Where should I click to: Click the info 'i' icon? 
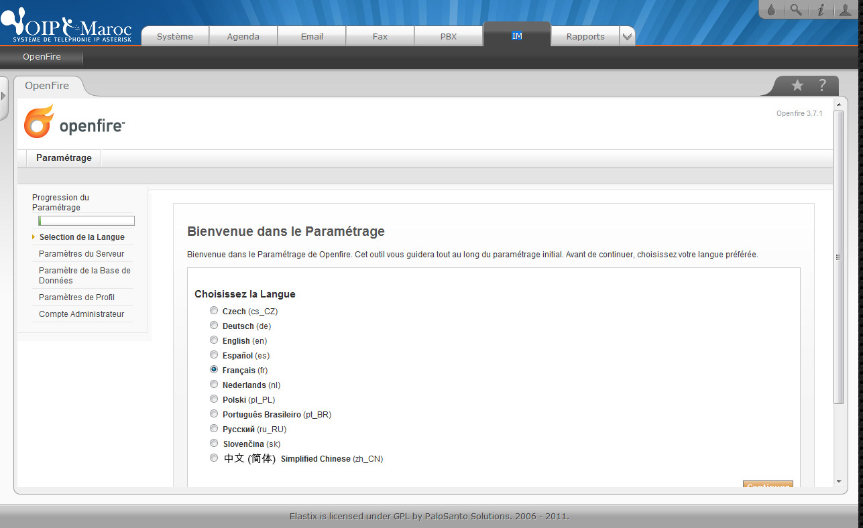[x=819, y=10]
